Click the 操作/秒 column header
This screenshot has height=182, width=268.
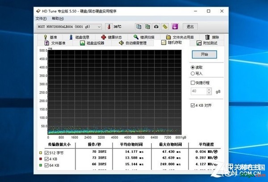coord(94,144)
